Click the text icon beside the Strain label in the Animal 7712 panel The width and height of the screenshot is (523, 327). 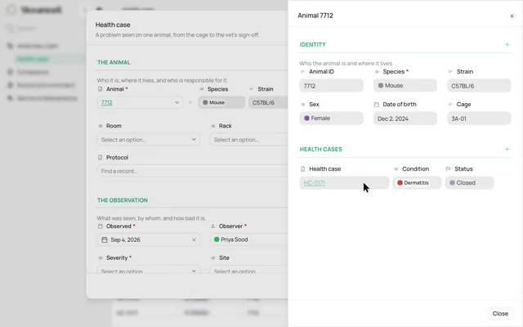[x=450, y=72]
